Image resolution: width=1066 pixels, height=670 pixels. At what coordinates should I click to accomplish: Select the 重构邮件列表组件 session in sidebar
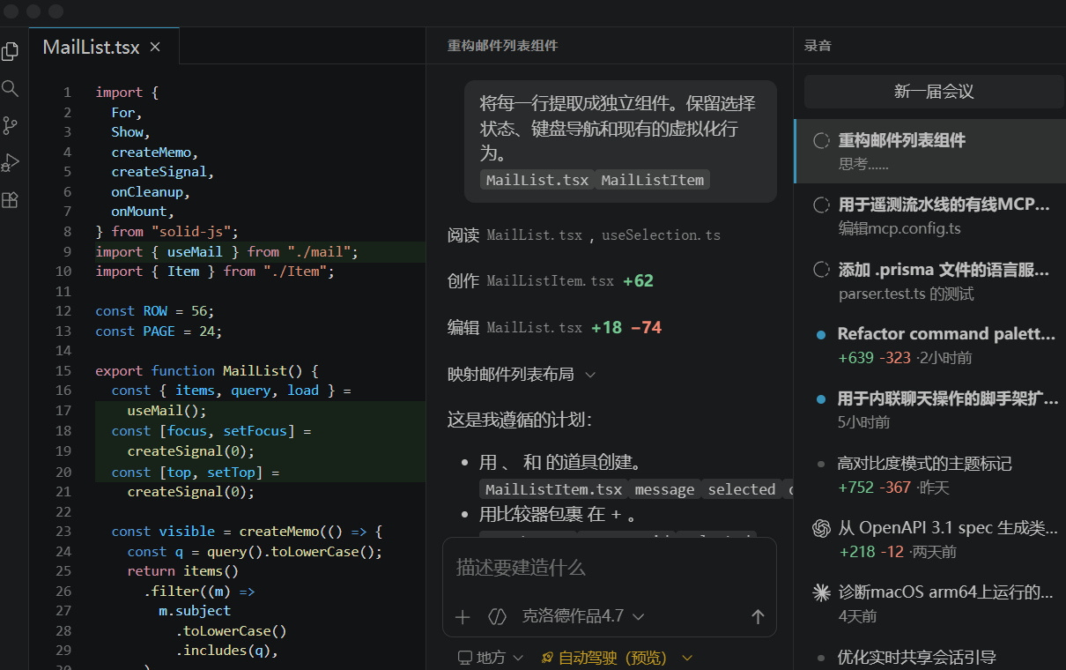(x=930, y=151)
